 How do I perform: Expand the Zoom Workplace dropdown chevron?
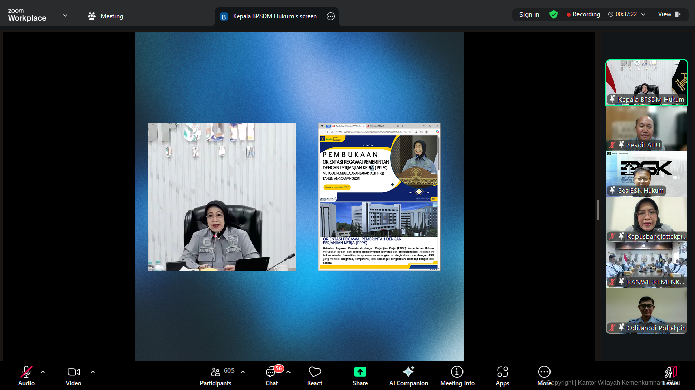tap(65, 15)
